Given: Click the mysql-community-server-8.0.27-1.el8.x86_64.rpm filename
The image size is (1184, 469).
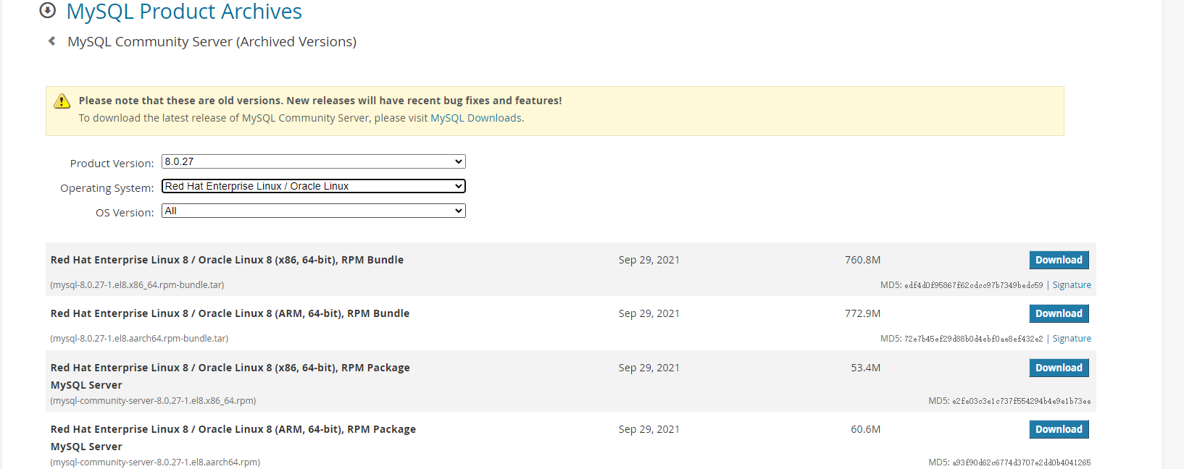Looking at the screenshot, I should [x=153, y=401].
